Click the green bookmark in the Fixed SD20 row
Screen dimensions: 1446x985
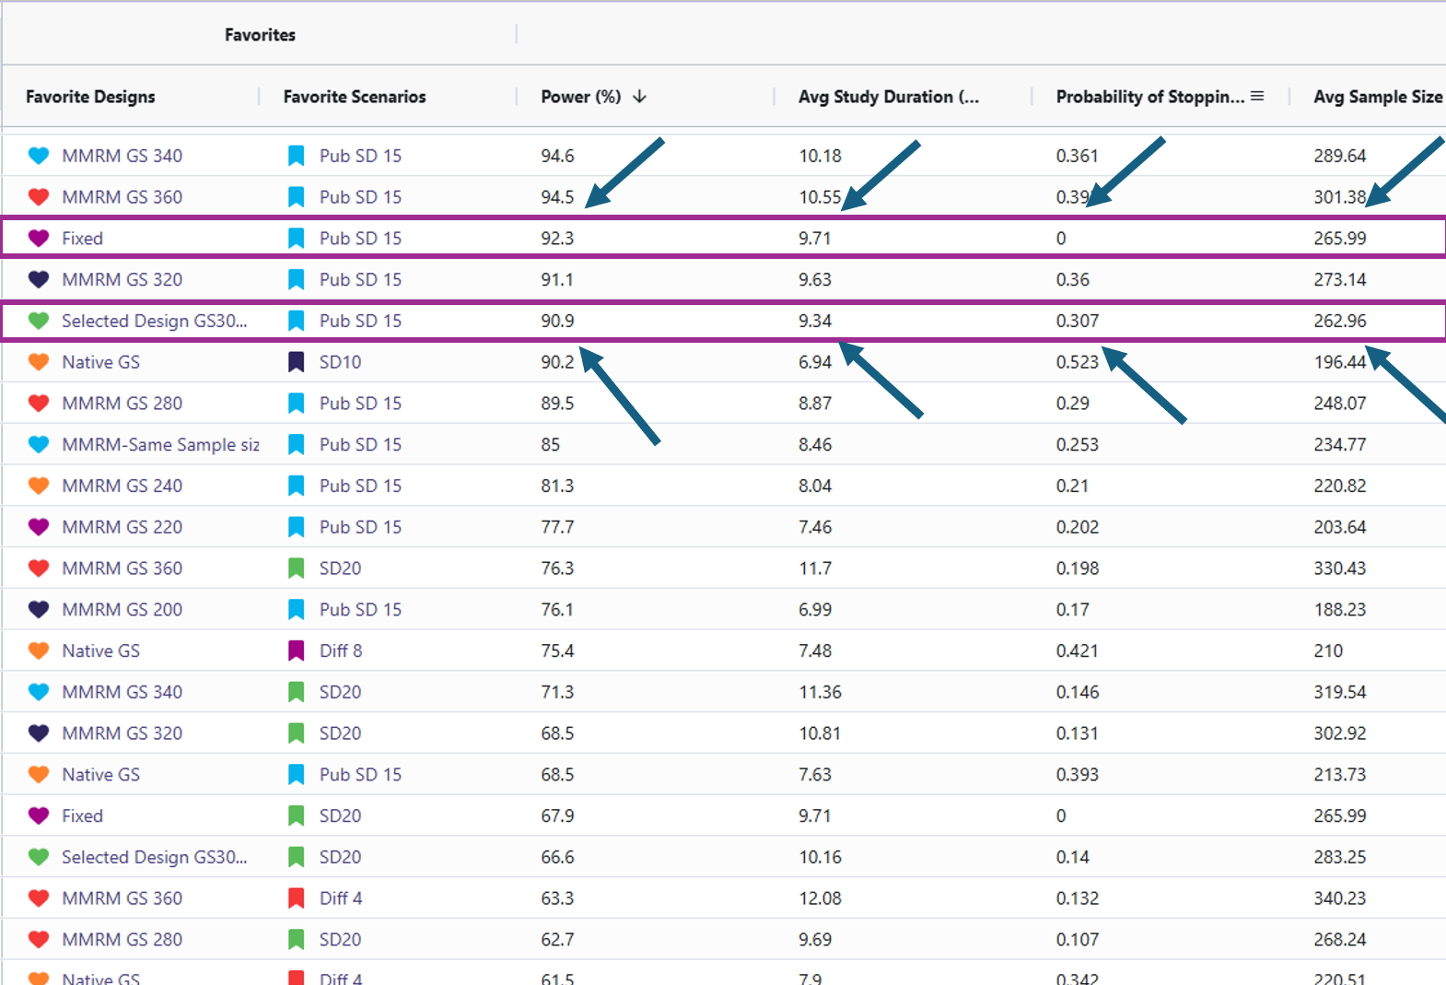296,815
